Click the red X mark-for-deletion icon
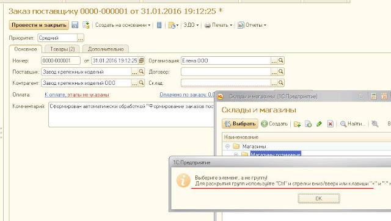The width and height of the screenshot is (391, 221). tap(331, 124)
